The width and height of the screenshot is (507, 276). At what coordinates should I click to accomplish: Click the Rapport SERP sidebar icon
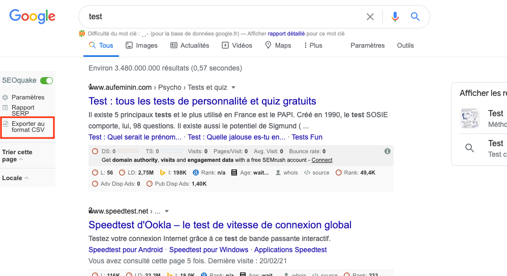[x=5, y=108]
